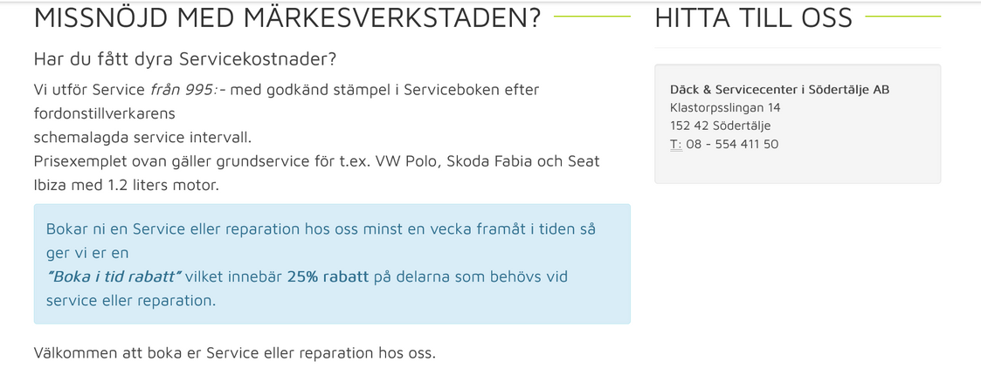Click the heading 'Missnöjd med märkesverkstaden?'

tap(287, 18)
